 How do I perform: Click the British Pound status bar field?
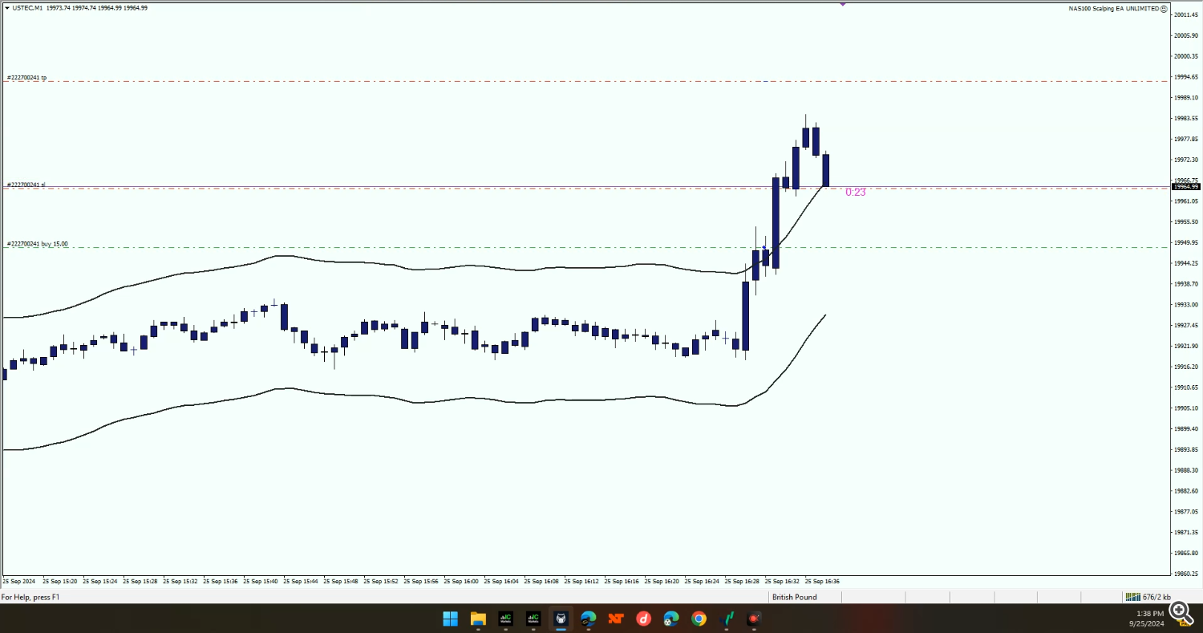[804, 597]
